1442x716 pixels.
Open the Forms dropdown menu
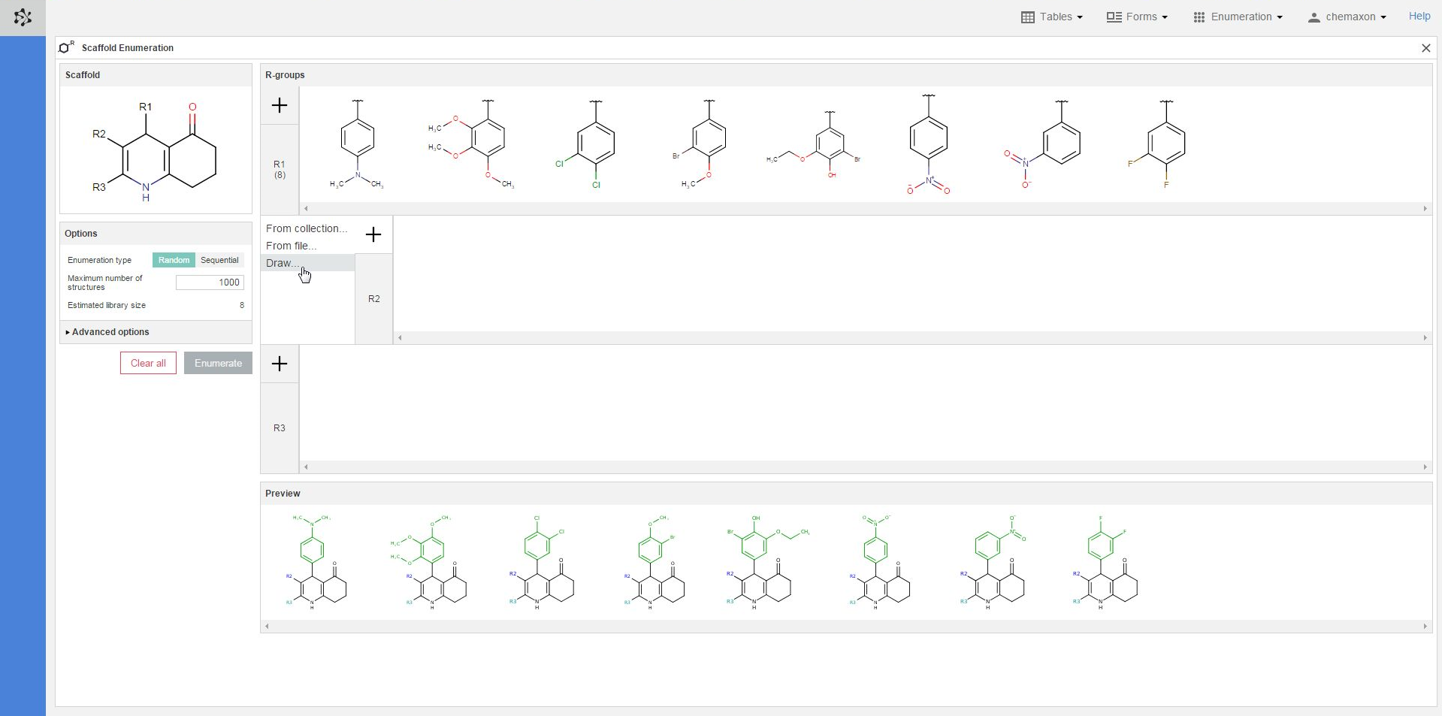(x=1137, y=17)
